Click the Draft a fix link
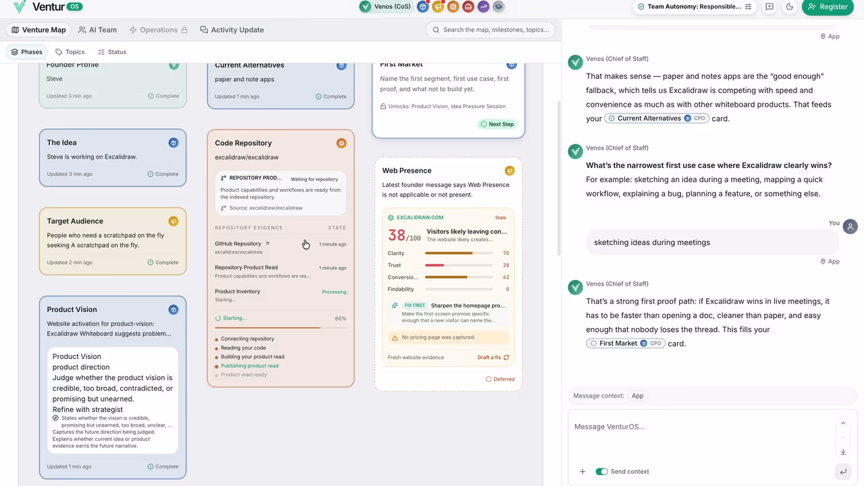The width and height of the screenshot is (864, 486). click(493, 358)
